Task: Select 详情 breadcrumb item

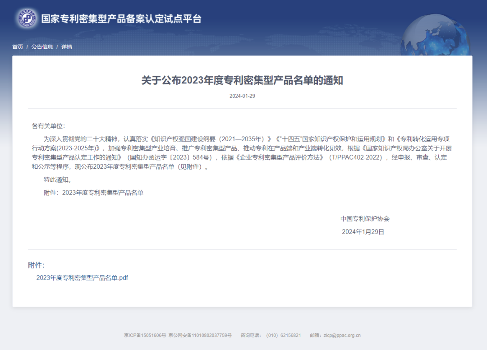Action: tap(67, 47)
